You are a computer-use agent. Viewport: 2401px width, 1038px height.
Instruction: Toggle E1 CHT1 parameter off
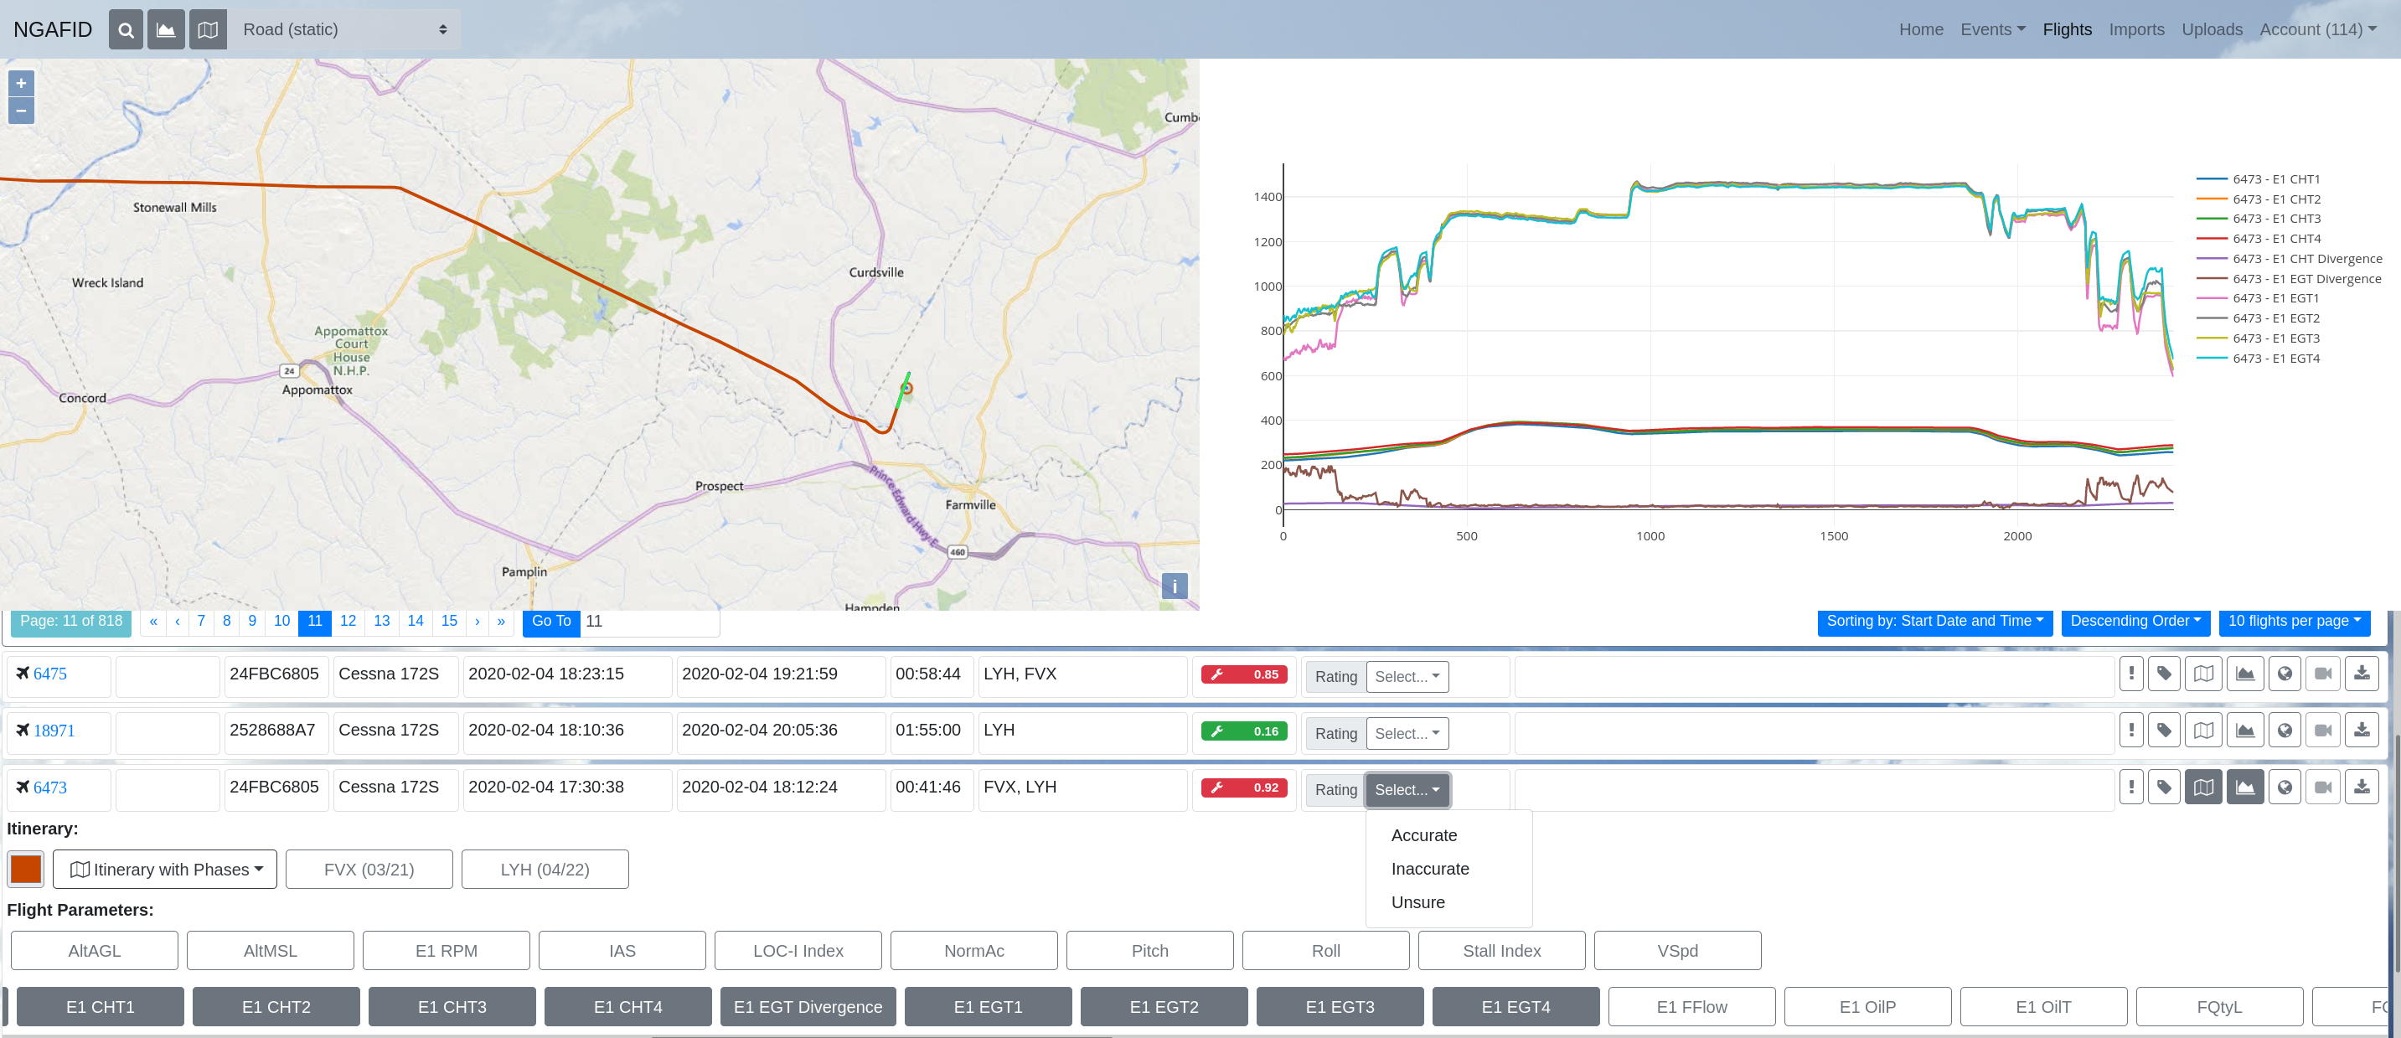pos(101,1007)
